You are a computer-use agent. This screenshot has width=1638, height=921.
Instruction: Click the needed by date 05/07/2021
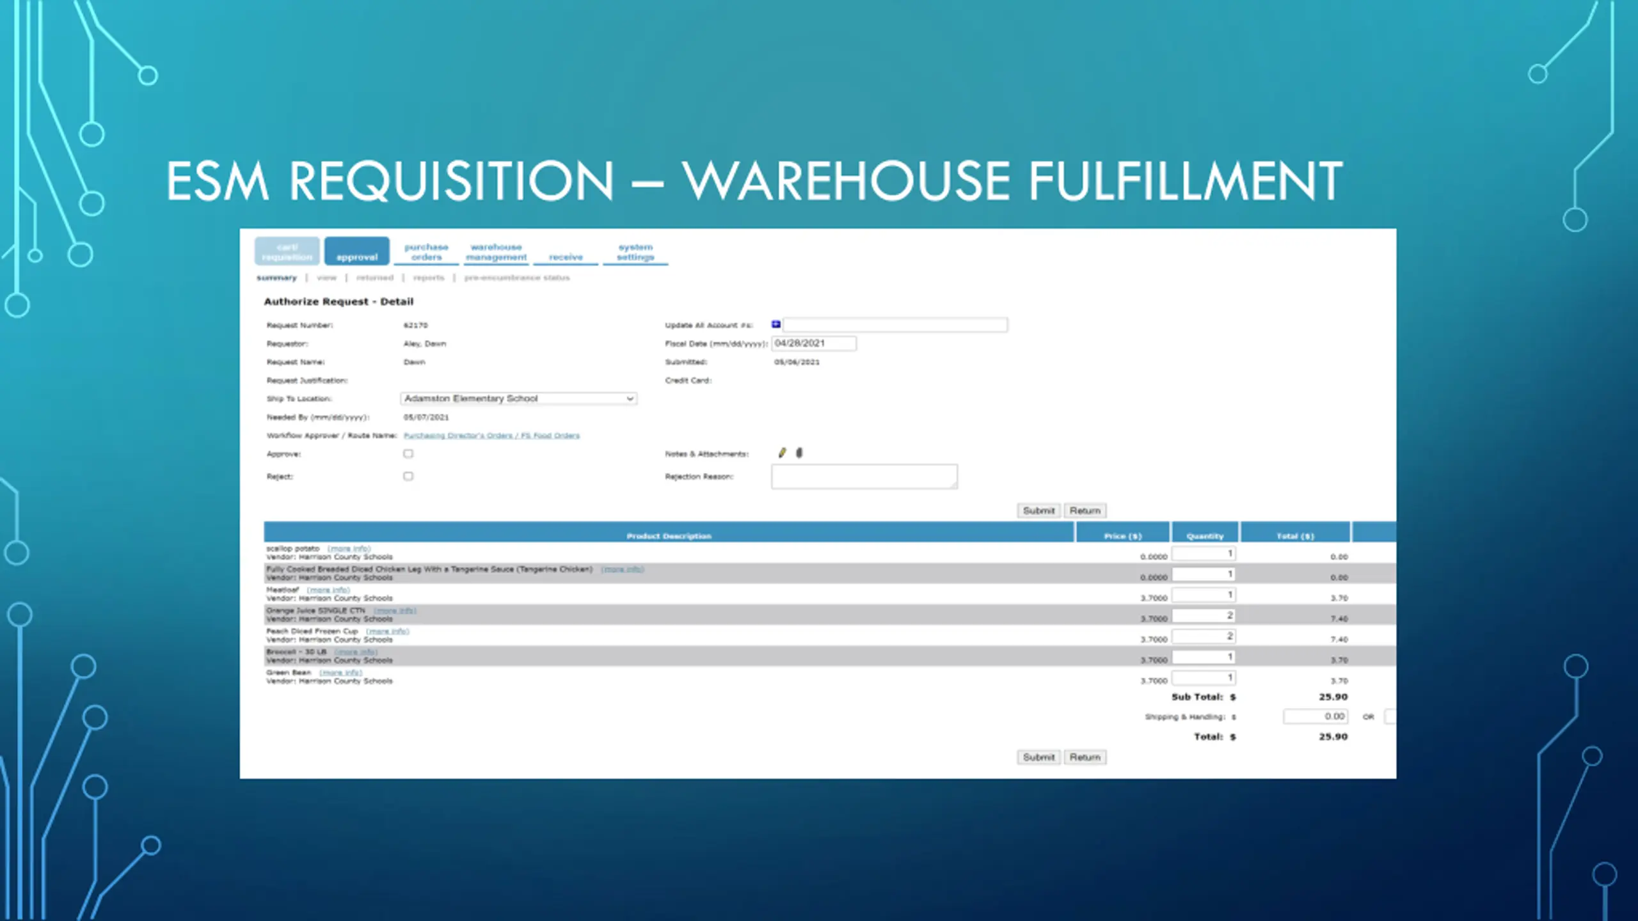[426, 417]
